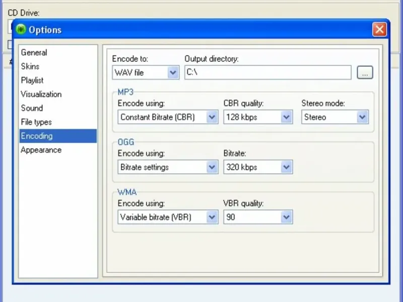Viewport: 403px width, 302px height.
Task: Switch to Appearance settings
Action: 58,149
